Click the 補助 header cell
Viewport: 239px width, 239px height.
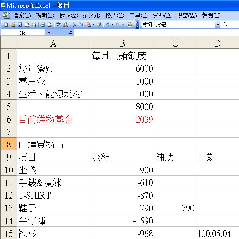tap(175, 157)
